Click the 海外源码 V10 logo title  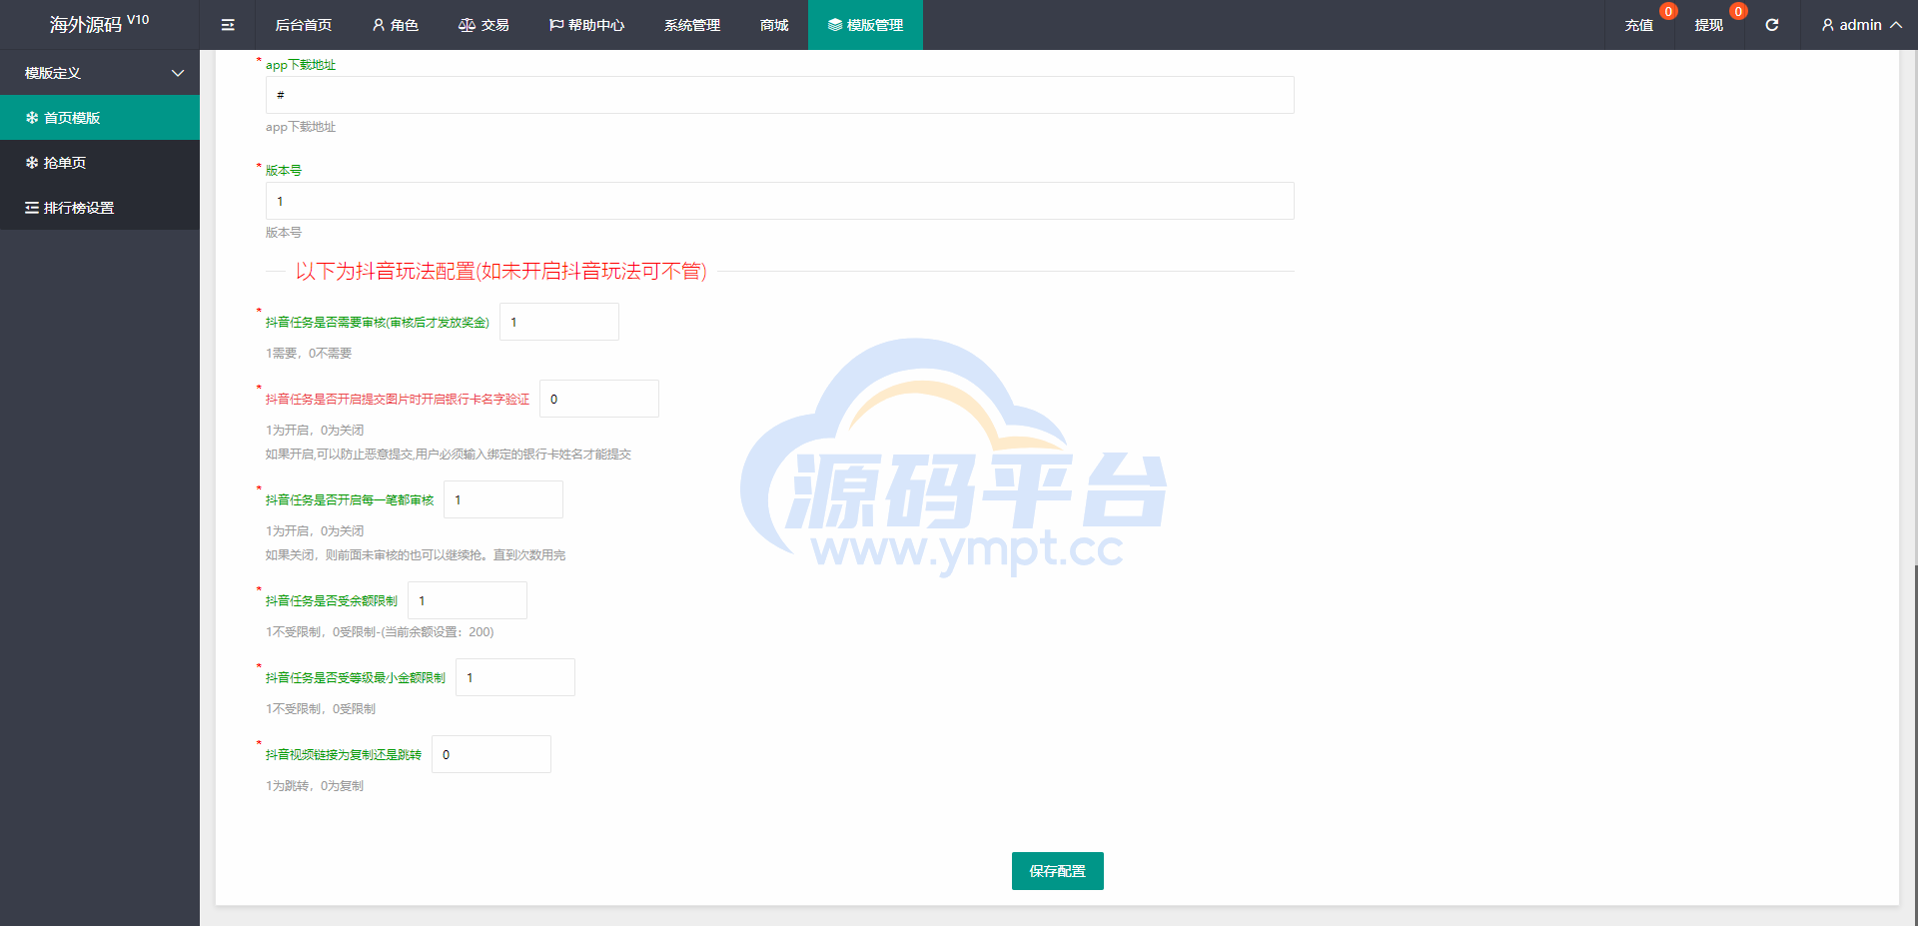point(100,24)
